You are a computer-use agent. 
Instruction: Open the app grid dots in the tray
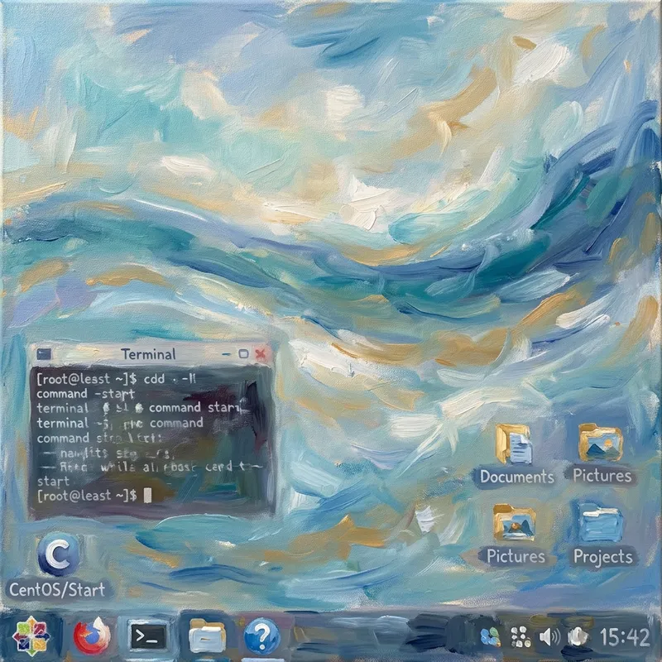tap(520, 636)
